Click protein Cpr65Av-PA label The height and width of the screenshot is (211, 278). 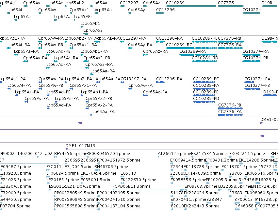(37, 99)
